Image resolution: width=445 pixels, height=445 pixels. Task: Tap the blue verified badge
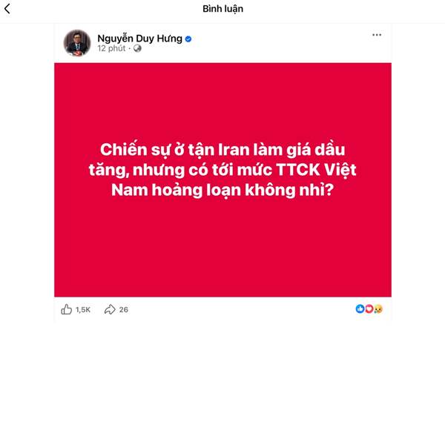pyautogui.click(x=188, y=39)
